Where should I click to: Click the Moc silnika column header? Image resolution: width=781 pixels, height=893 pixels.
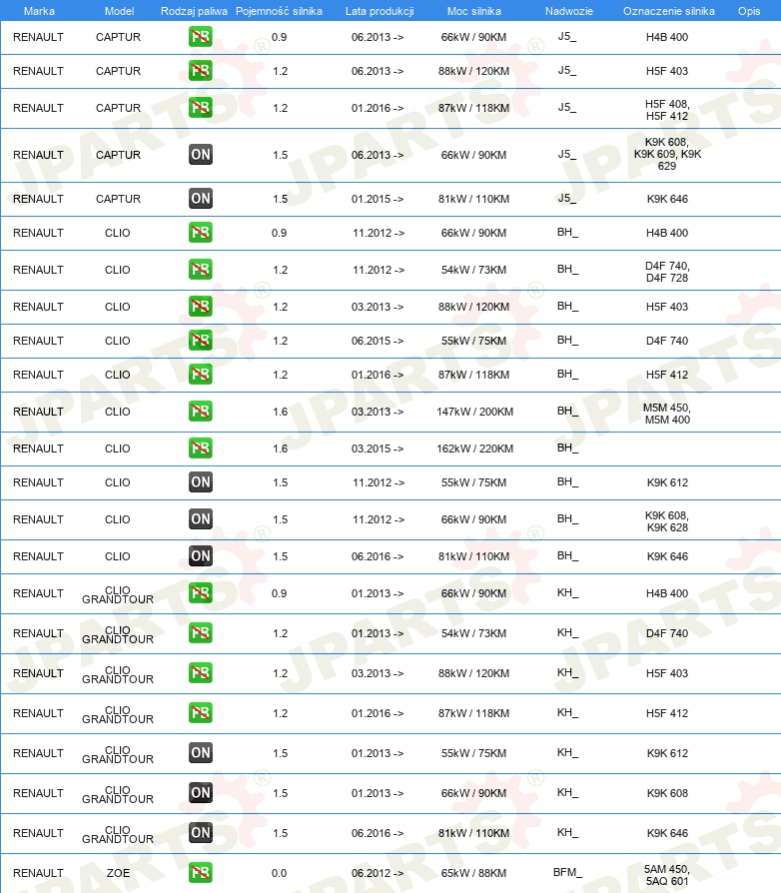point(474,11)
